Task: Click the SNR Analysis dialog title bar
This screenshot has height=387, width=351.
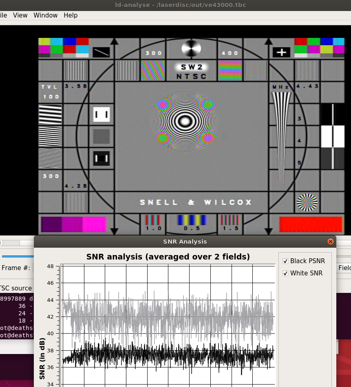Action: click(185, 242)
